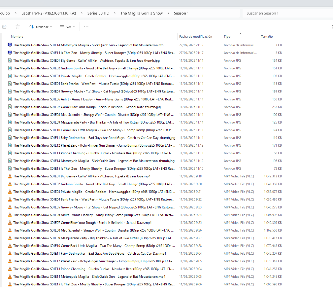Open the Ver view dropdown
333x291 pixels.
tap(67, 27)
